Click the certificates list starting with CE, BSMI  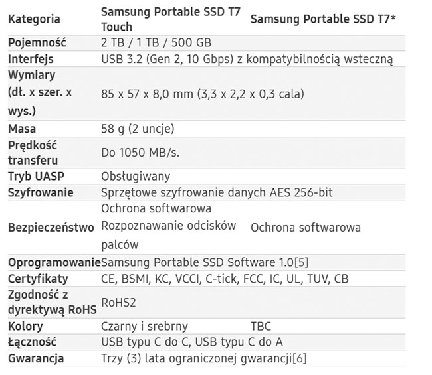click(224, 278)
